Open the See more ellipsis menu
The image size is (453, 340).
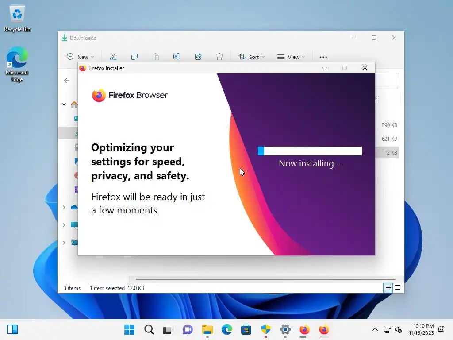pos(323,57)
